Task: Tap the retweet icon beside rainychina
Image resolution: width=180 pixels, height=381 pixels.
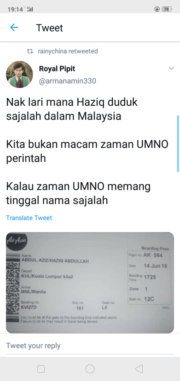Action: point(30,51)
